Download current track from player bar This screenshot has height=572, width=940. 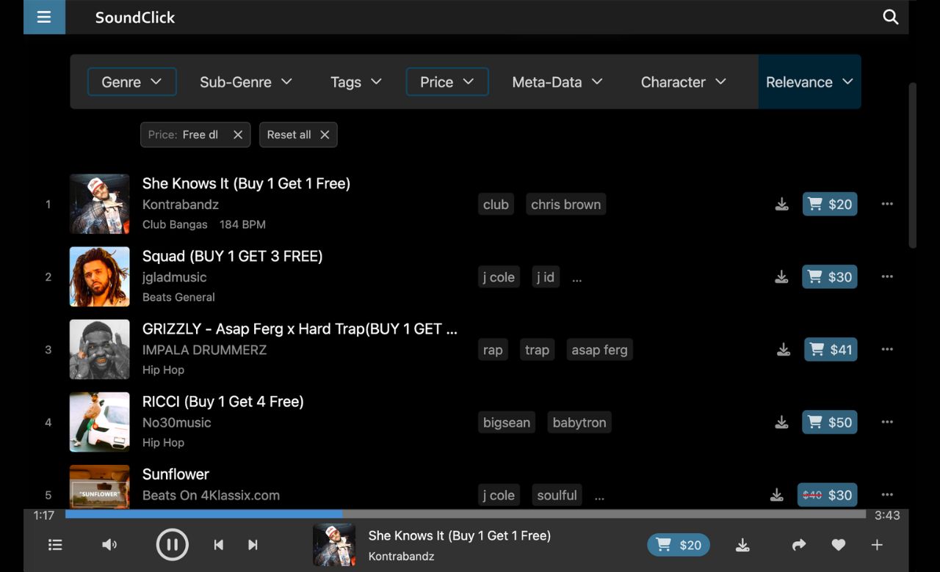point(742,545)
